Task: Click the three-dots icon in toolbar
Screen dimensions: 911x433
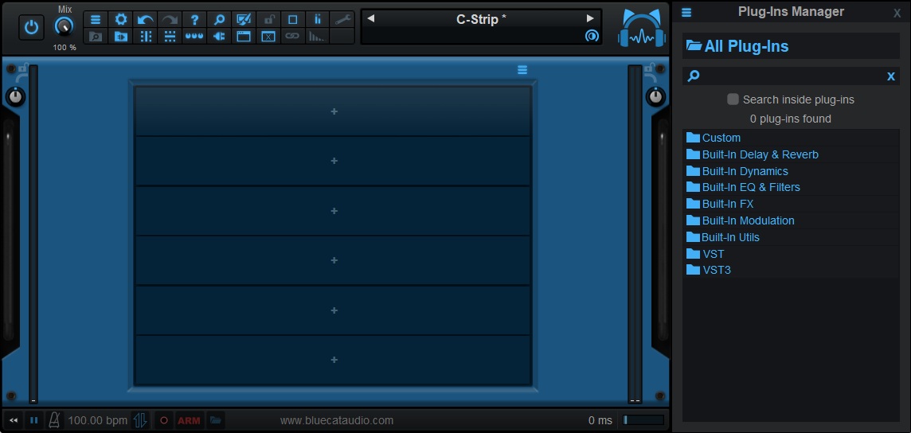Action: [x=194, y=36]
